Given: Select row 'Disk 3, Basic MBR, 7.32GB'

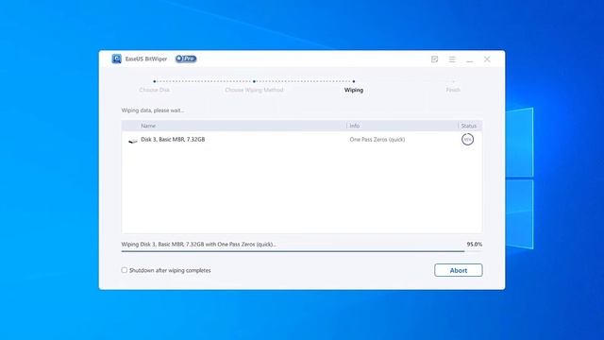Looking at the screenshot, I should pyautogui.click(x=302, y=140).
